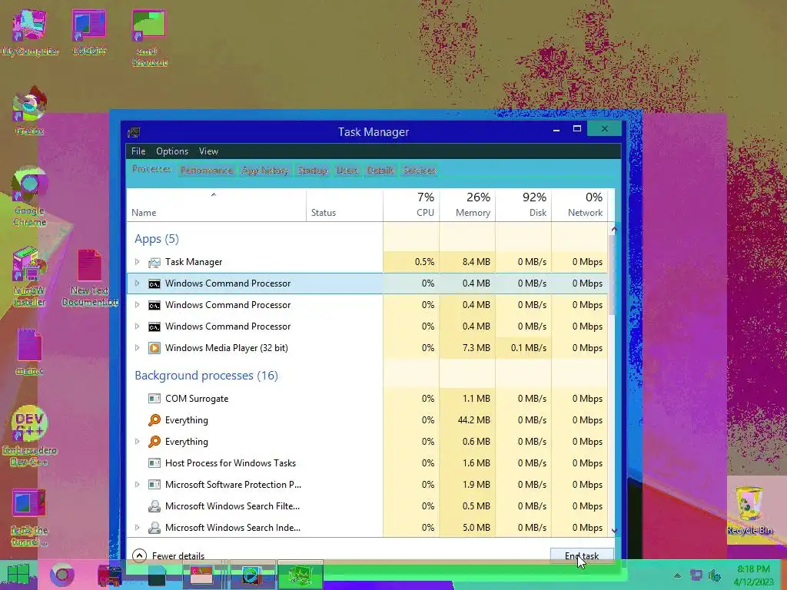The height and width of the screenshot is (590, 787).
Task: Sort by the CPU column header
Action: click(x=412, y=206)
